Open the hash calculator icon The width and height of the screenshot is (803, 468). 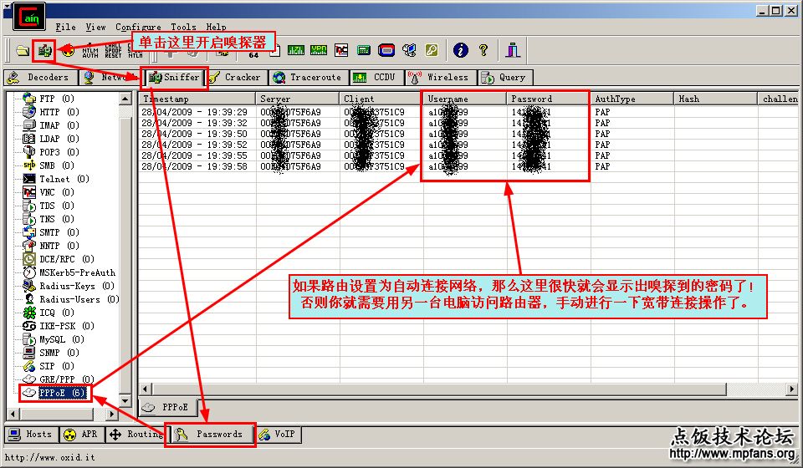364,50
